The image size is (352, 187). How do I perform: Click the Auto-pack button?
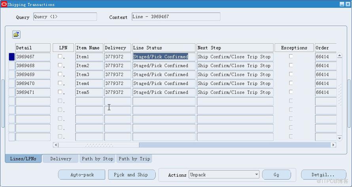82,175
